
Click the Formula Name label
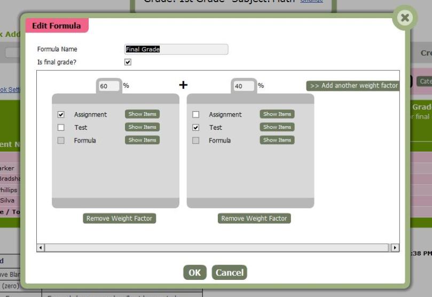[57, 49]
